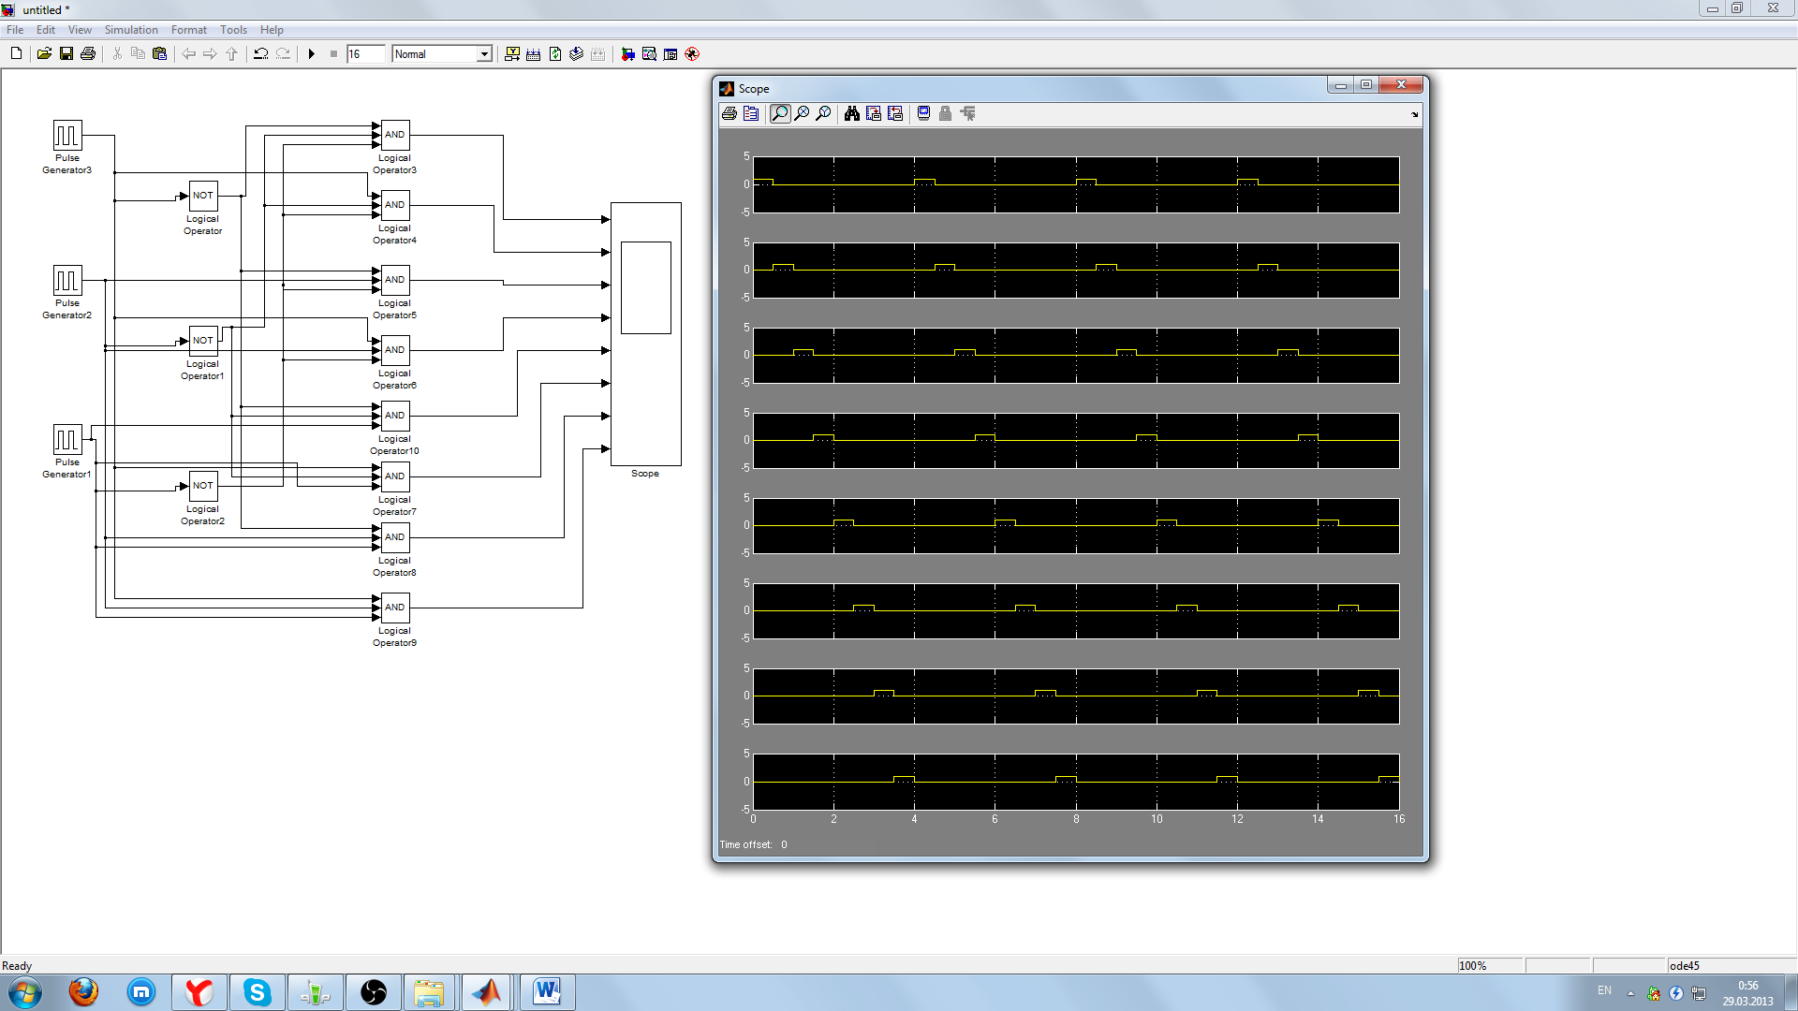This screenshot has width=1798, height=1011.
Task: Click the Scope Autoscale binoculars icon
Action: 852,113
